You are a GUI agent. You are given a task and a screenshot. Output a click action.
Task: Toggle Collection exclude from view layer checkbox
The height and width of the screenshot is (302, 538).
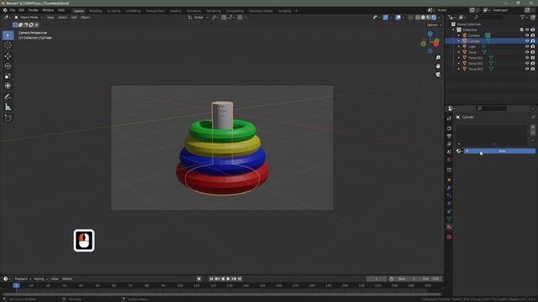[521, 30]
